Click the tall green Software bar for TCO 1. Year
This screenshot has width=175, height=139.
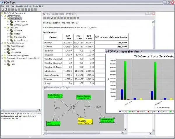[125, 80]
